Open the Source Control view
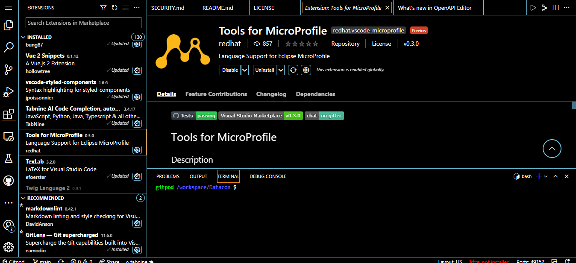 tap(9, 70)
